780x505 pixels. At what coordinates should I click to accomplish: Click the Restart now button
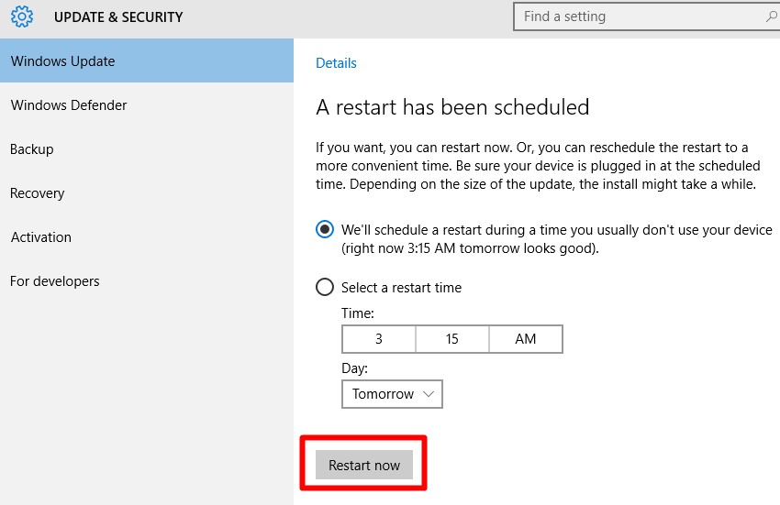tap(364, 465)
